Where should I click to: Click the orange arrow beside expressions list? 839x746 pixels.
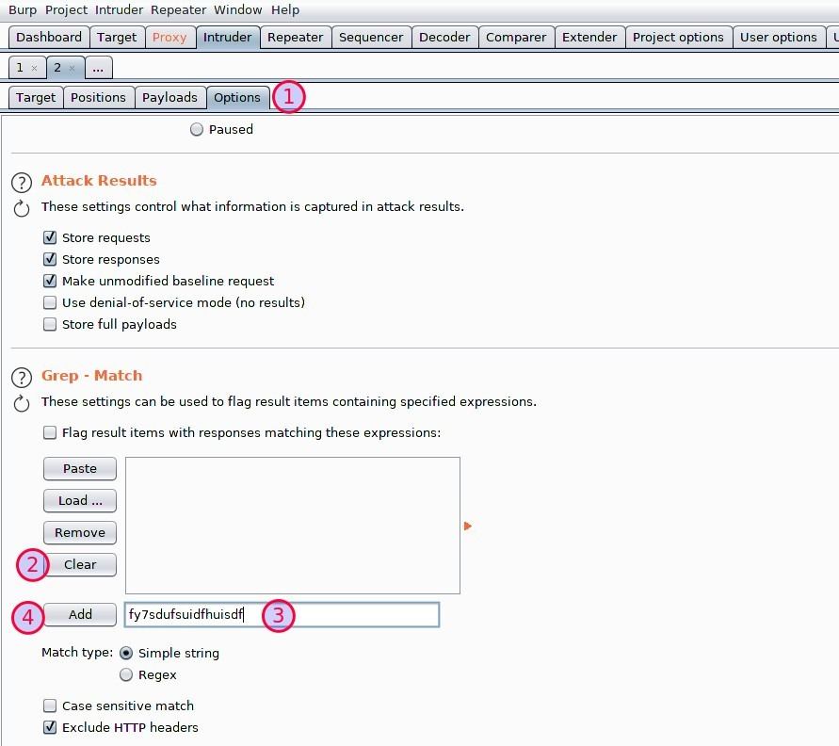pyautogui.click(x=468, y=526)
